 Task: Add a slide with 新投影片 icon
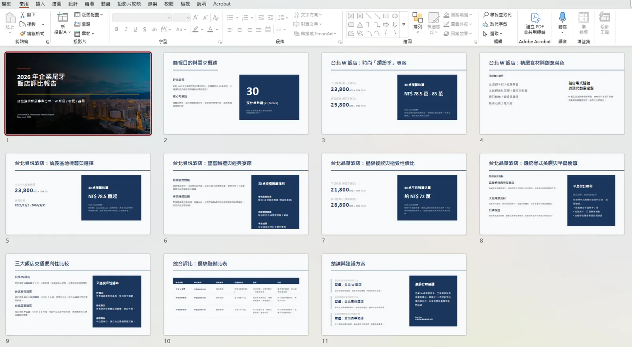click(62, 17)
